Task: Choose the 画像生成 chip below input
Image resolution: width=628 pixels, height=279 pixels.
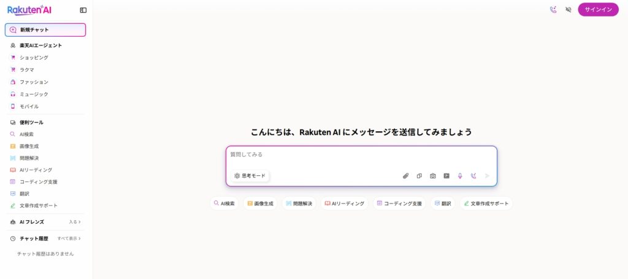Action: click(260, 204)
